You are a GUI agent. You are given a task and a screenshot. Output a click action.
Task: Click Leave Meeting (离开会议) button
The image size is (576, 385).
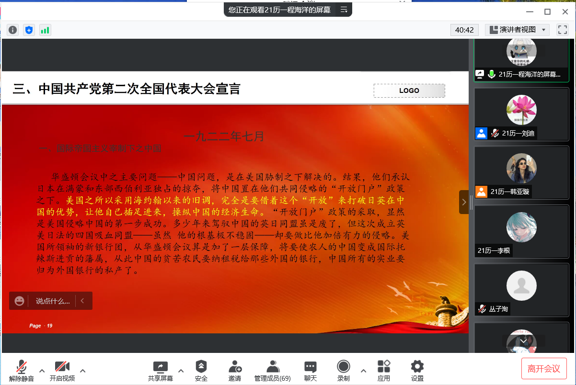[x=544, y=369]
